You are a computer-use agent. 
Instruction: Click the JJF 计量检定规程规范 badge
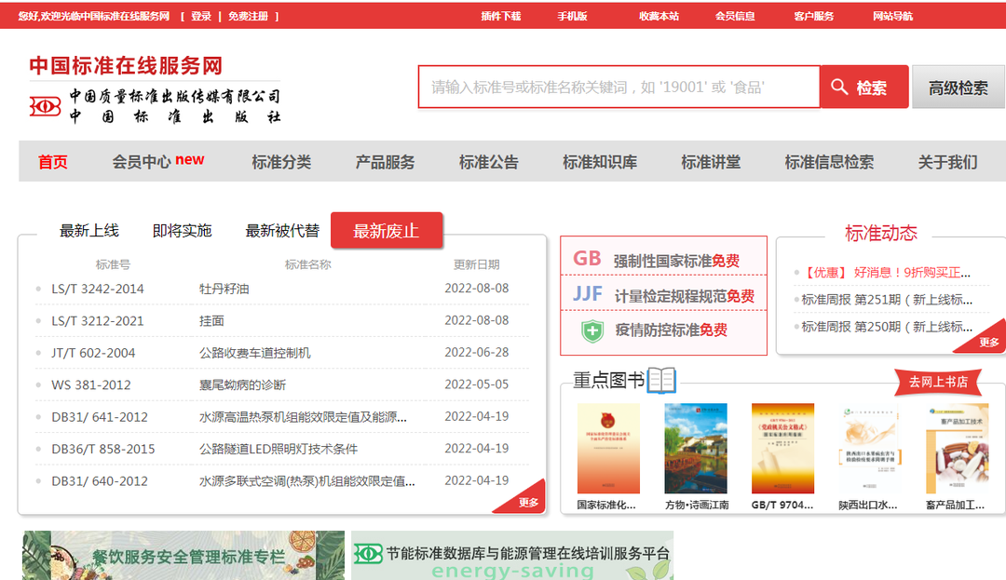(x=663, y=296)
